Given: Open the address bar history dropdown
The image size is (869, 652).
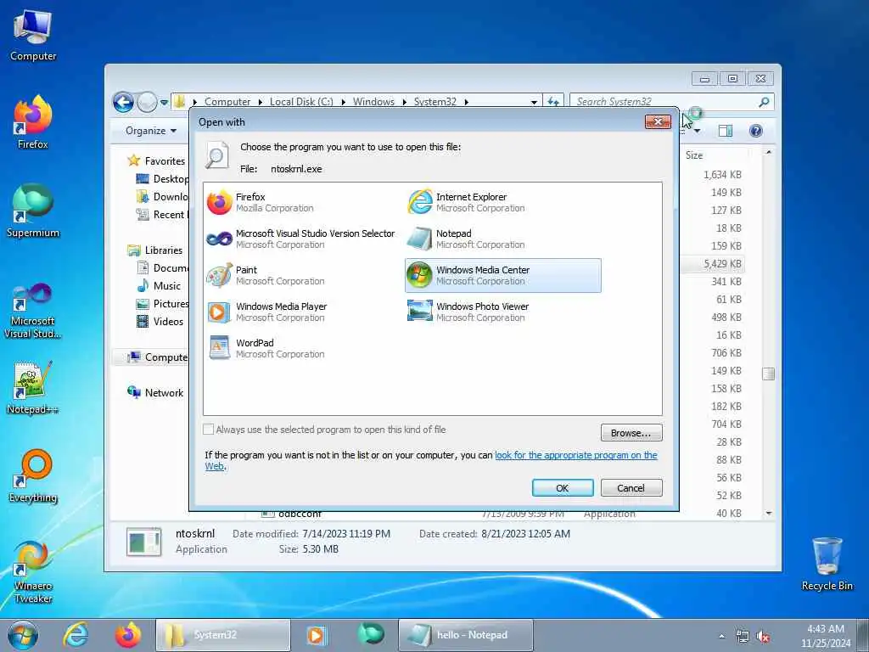Looking at the screenshot, I should pyautogui.click(x=534, y=102).
